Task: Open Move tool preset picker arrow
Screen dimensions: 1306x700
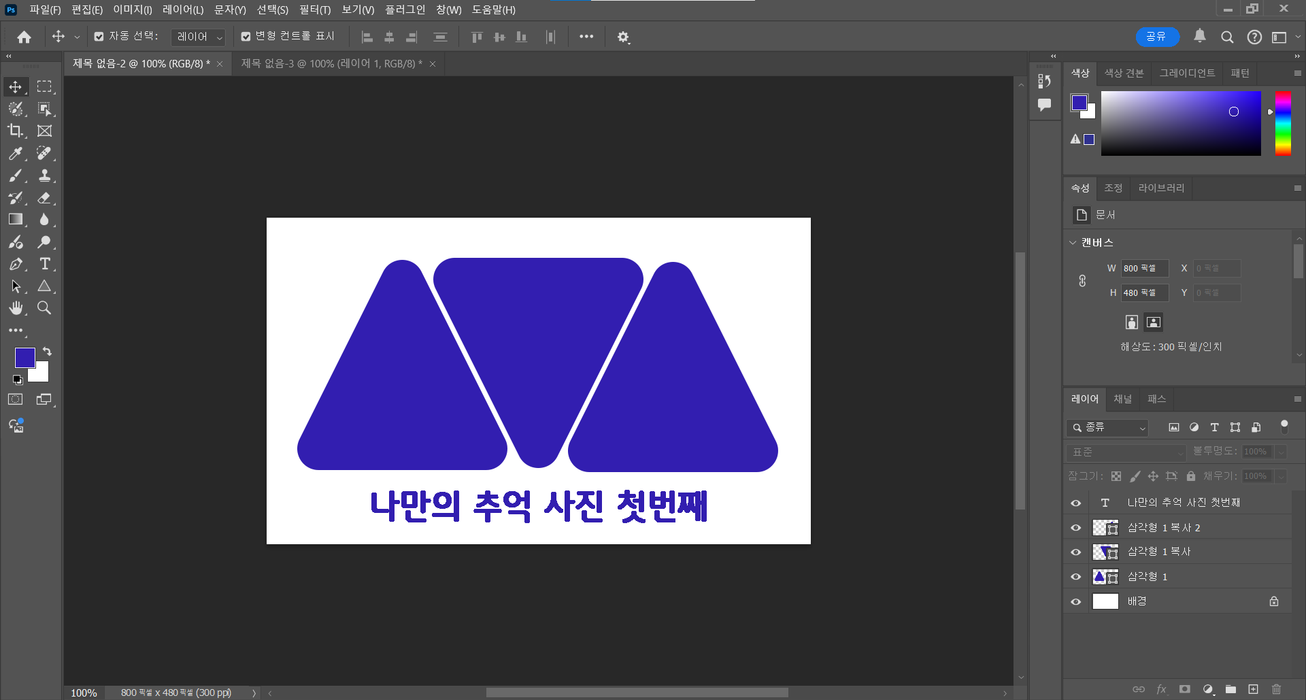Action: click(77, 37)
